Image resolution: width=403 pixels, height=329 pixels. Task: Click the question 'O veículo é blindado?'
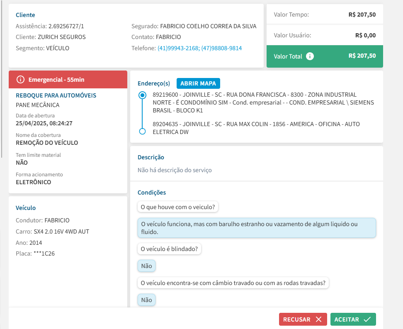pyautogui.click(x=169, y=249)
